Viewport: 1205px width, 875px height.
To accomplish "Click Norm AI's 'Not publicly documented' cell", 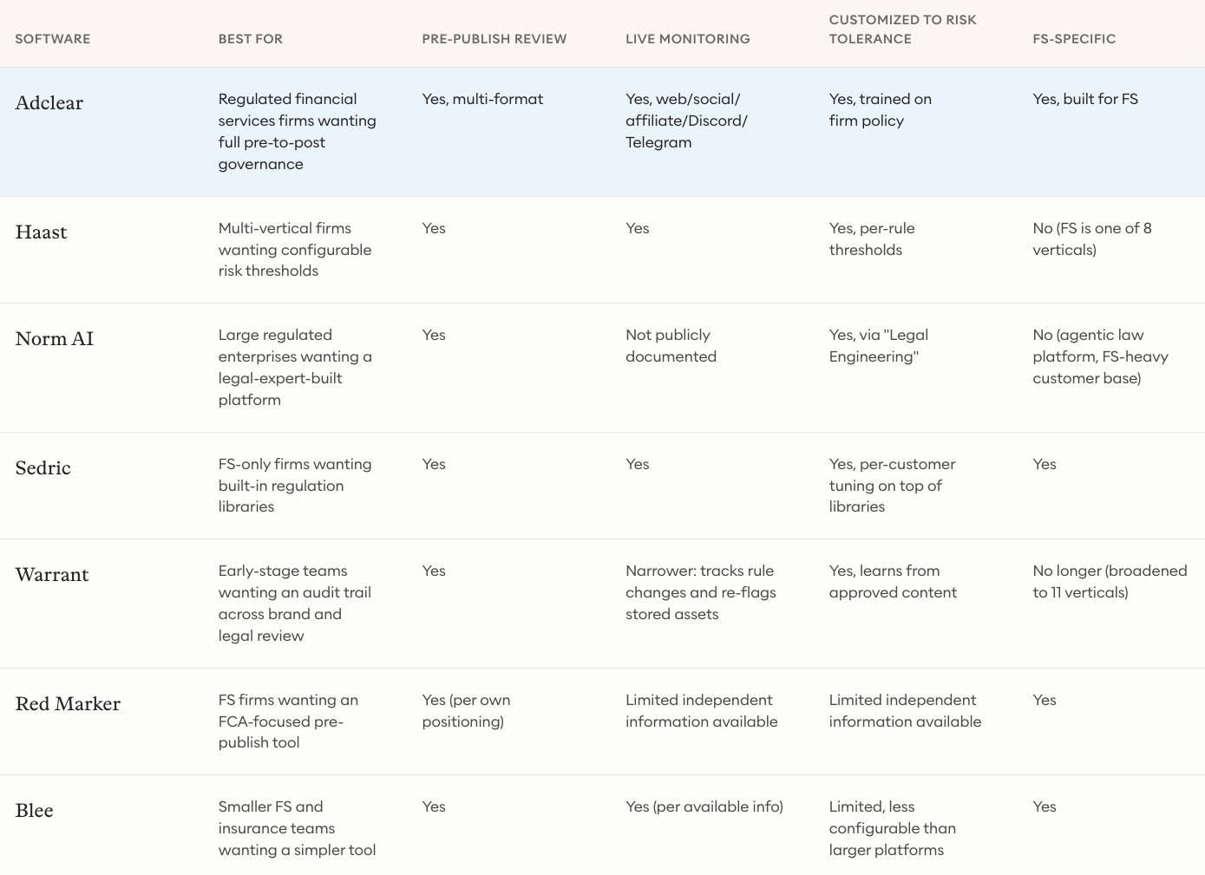I will point(671,346).
